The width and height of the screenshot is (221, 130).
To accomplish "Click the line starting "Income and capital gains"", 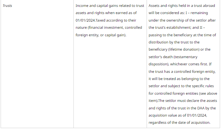I will pos(110,6).
